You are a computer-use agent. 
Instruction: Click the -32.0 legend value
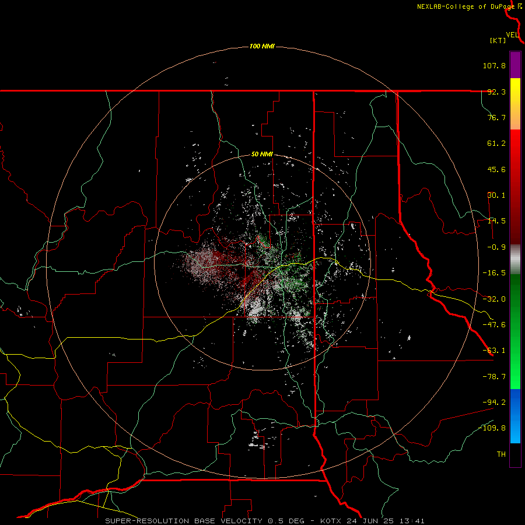[494, 299]
